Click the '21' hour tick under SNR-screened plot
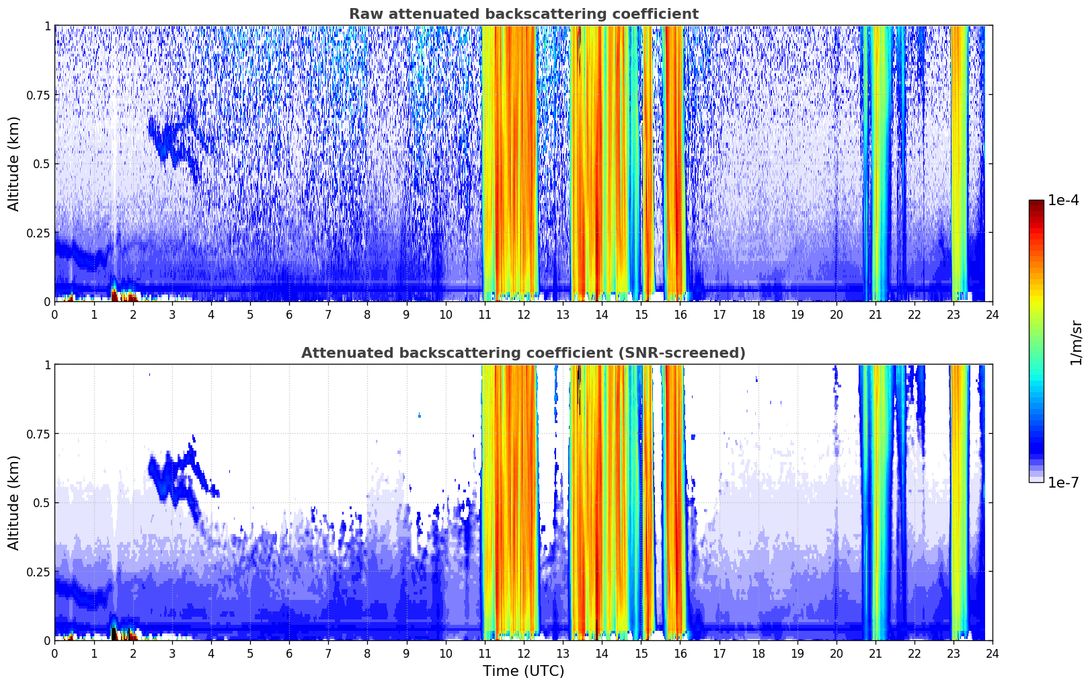1090x686 pixels. [x=875, y=653]
